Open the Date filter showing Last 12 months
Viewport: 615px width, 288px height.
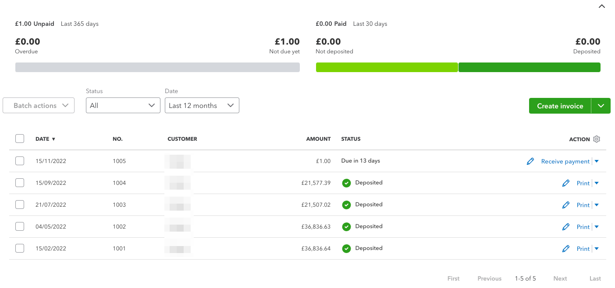tap(202, 105)
